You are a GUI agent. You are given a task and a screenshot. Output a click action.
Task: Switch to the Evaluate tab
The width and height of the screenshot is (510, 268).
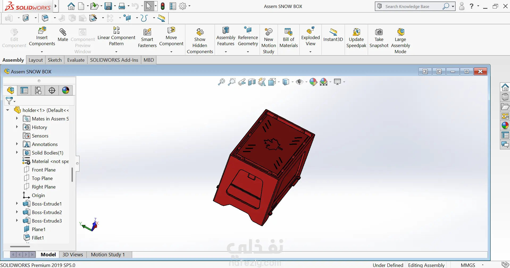coord(76,60)
